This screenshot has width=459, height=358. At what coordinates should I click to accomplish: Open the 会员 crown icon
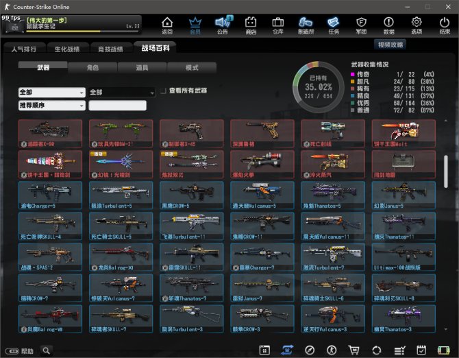pos(195,25)
